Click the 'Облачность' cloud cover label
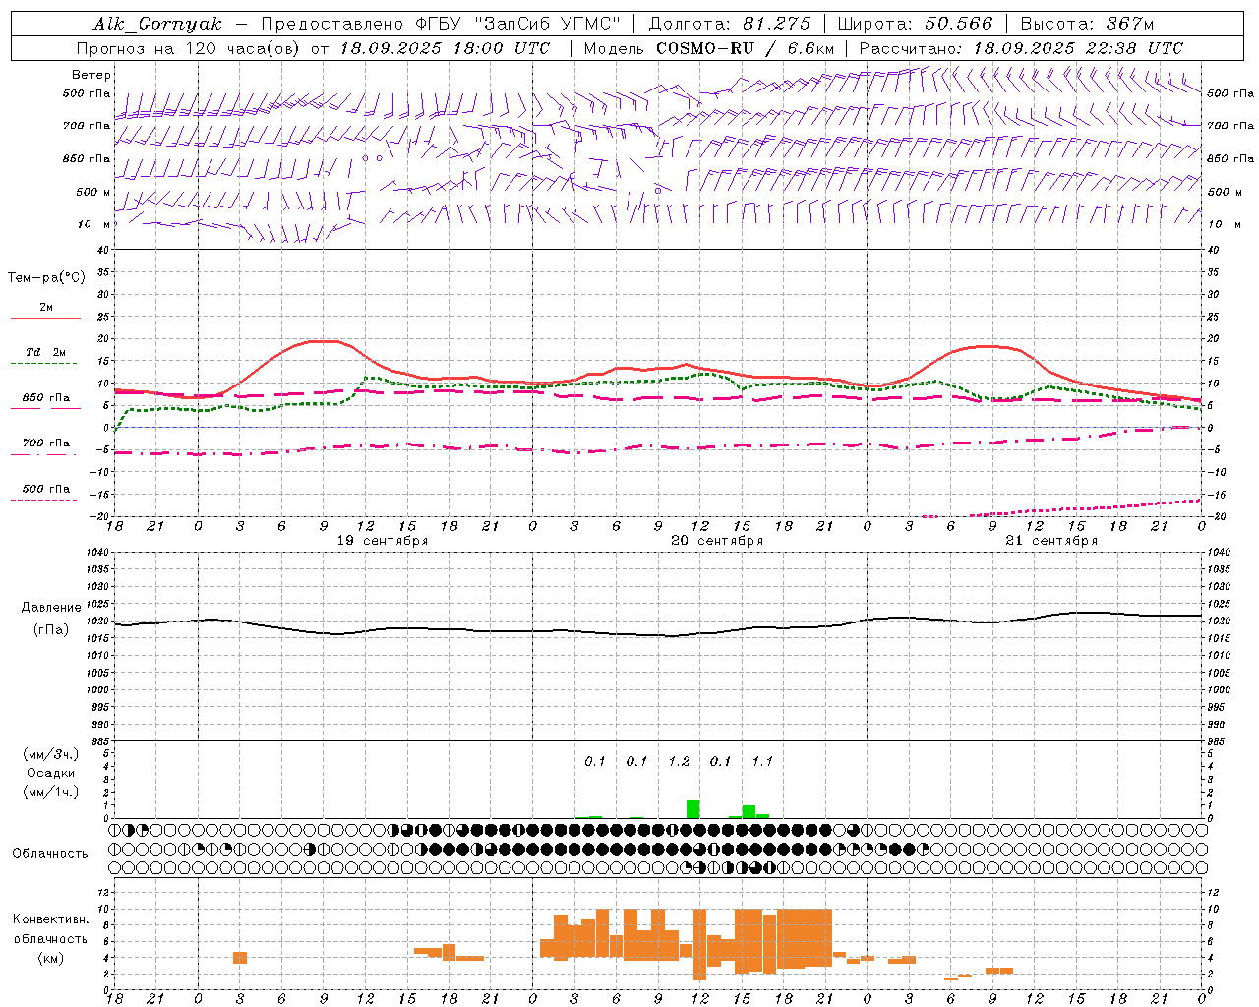 coord(50,853)
